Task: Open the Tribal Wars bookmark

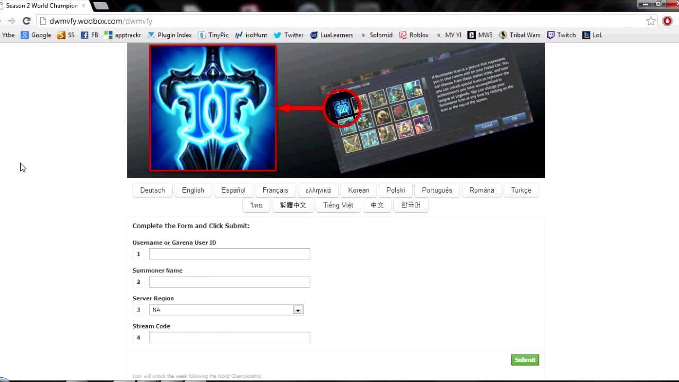Action: pos(524,35)
